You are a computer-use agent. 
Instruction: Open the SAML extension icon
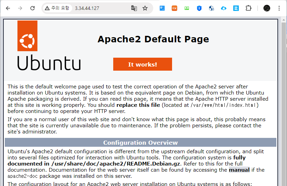click(236, 8)
